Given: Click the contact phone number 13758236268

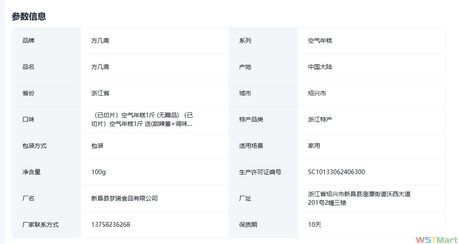Looking at the screenshot, I should pos(111,225).
